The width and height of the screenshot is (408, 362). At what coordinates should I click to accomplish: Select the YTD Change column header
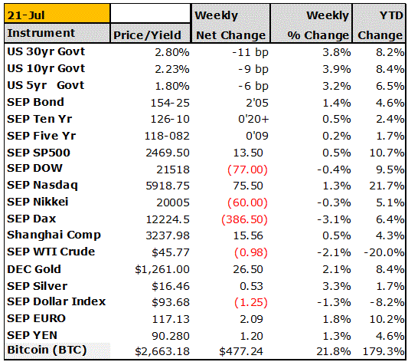coord(379,24)
